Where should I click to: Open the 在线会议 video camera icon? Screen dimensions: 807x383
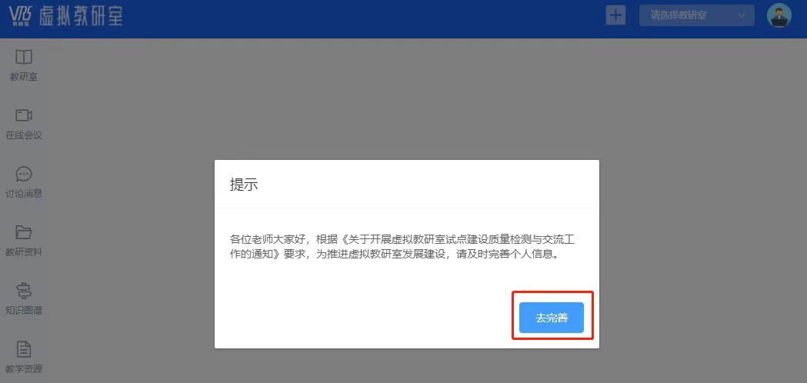coord(24,115)
